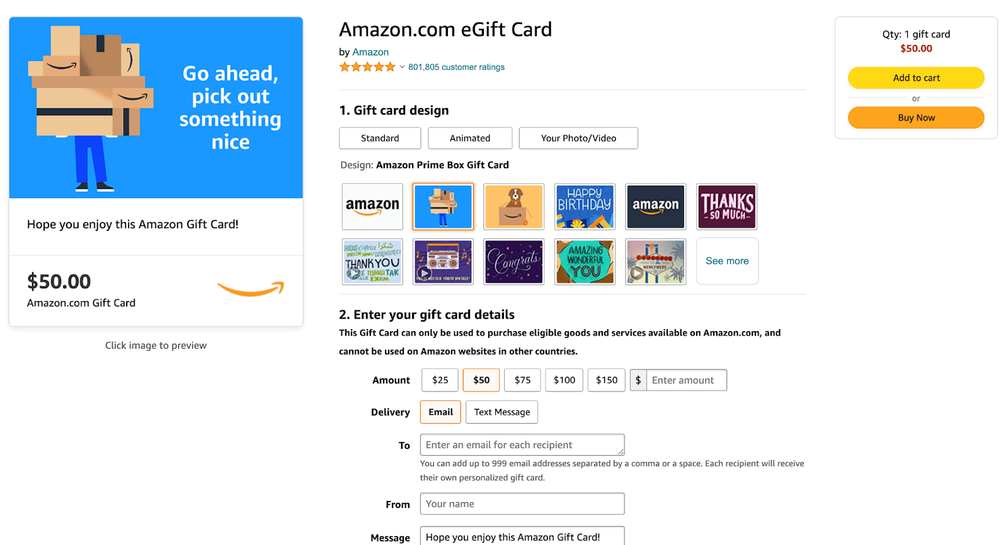Choose the dog-in-a-box gift card design
1008x545 pixels.
pos(513,206)
